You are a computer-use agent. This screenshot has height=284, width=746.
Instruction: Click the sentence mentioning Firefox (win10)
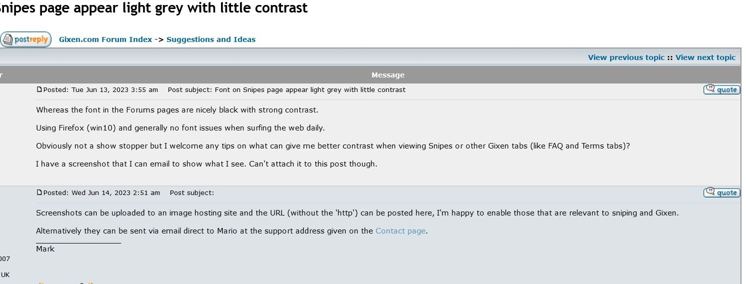[180, 128]
